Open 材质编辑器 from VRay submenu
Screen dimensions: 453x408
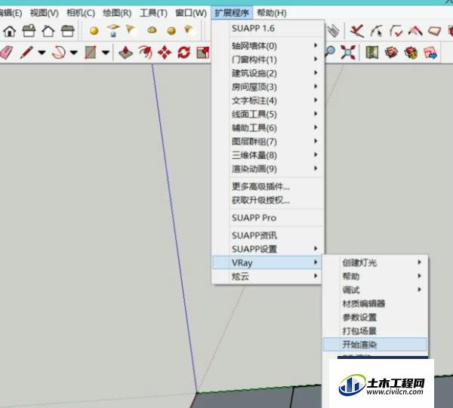(374, 303)
